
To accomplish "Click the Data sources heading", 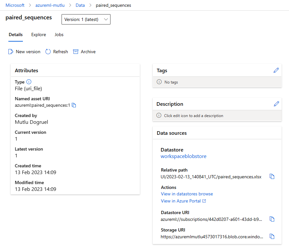I will (x=172, y=133).
